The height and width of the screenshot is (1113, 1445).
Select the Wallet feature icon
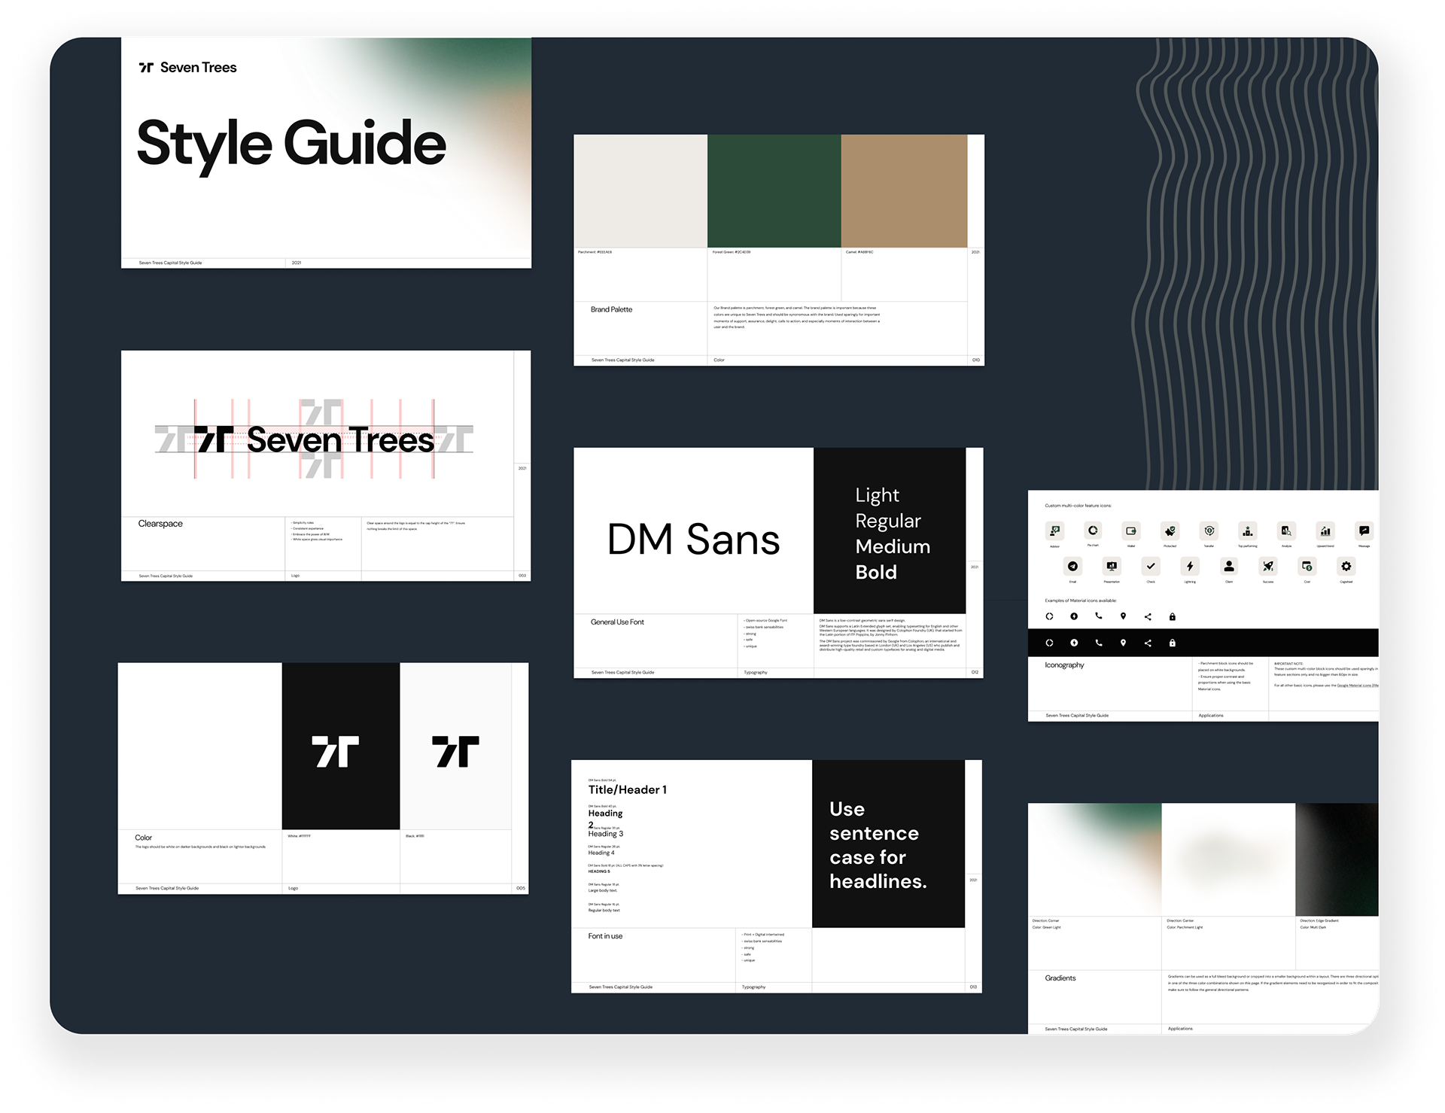pos(1131,531)
